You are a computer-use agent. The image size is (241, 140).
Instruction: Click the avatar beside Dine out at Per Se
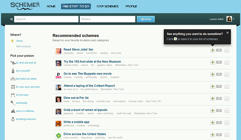[58, 99]
